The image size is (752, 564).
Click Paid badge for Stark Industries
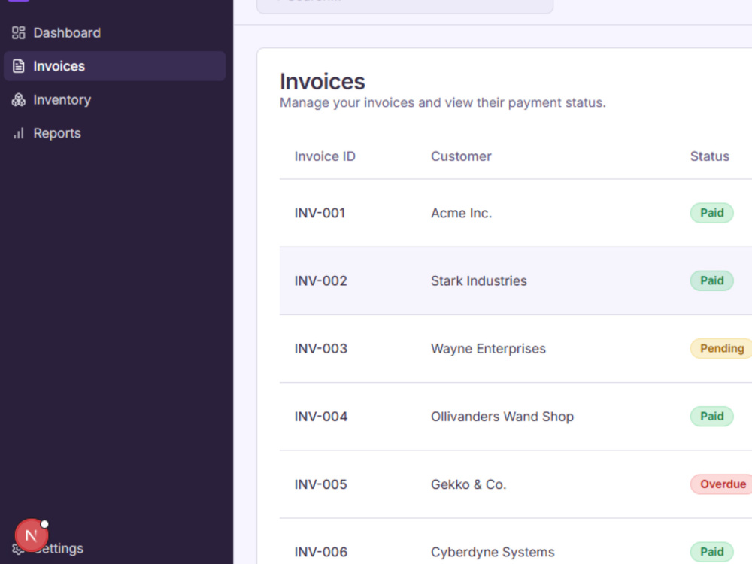pos(711,280)
